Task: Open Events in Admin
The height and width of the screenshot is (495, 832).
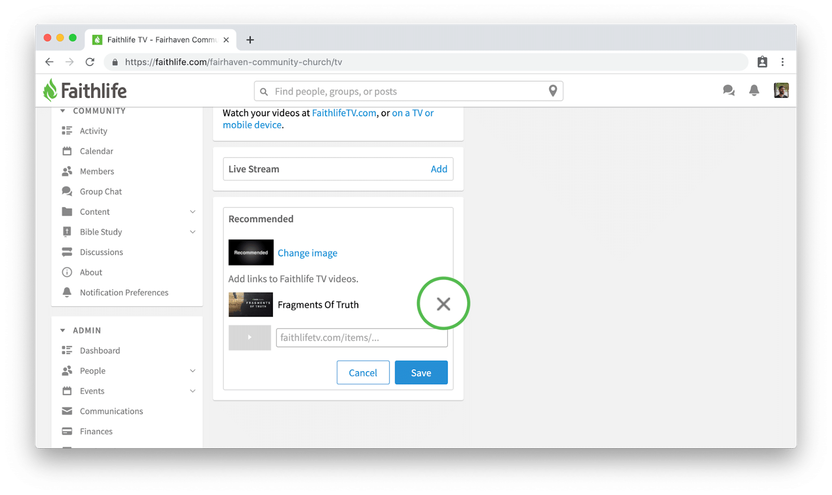Action: [92, 391]
